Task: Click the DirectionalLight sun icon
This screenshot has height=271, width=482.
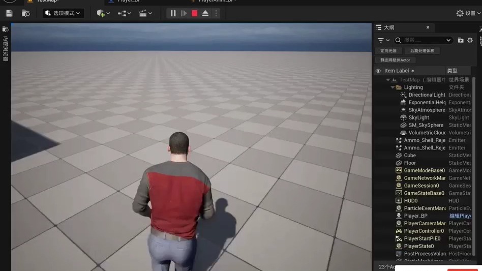Action: [x=403, y=95]
